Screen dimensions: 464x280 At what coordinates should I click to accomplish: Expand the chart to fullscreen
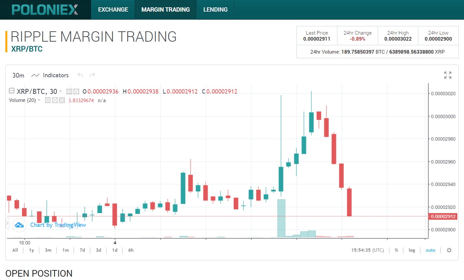tap(448, 75)
